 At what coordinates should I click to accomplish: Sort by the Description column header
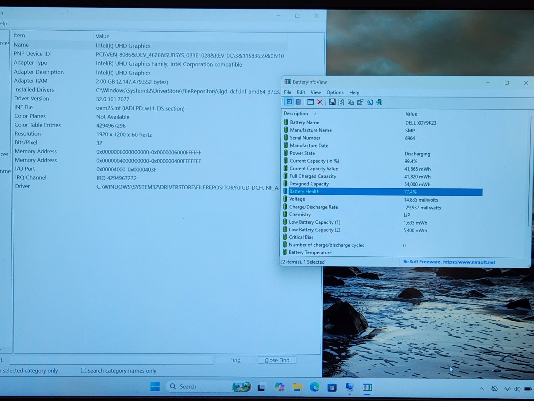point(342,114)
